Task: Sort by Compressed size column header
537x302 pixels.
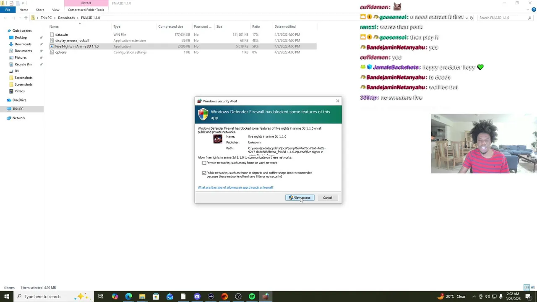Action: coord(170,26)
